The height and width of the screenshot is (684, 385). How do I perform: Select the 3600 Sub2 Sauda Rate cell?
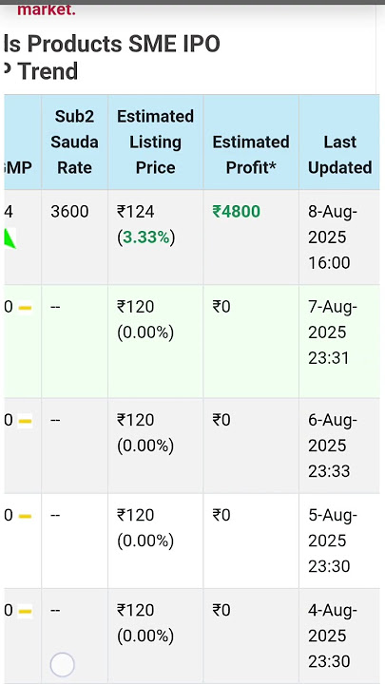[69, 212]
